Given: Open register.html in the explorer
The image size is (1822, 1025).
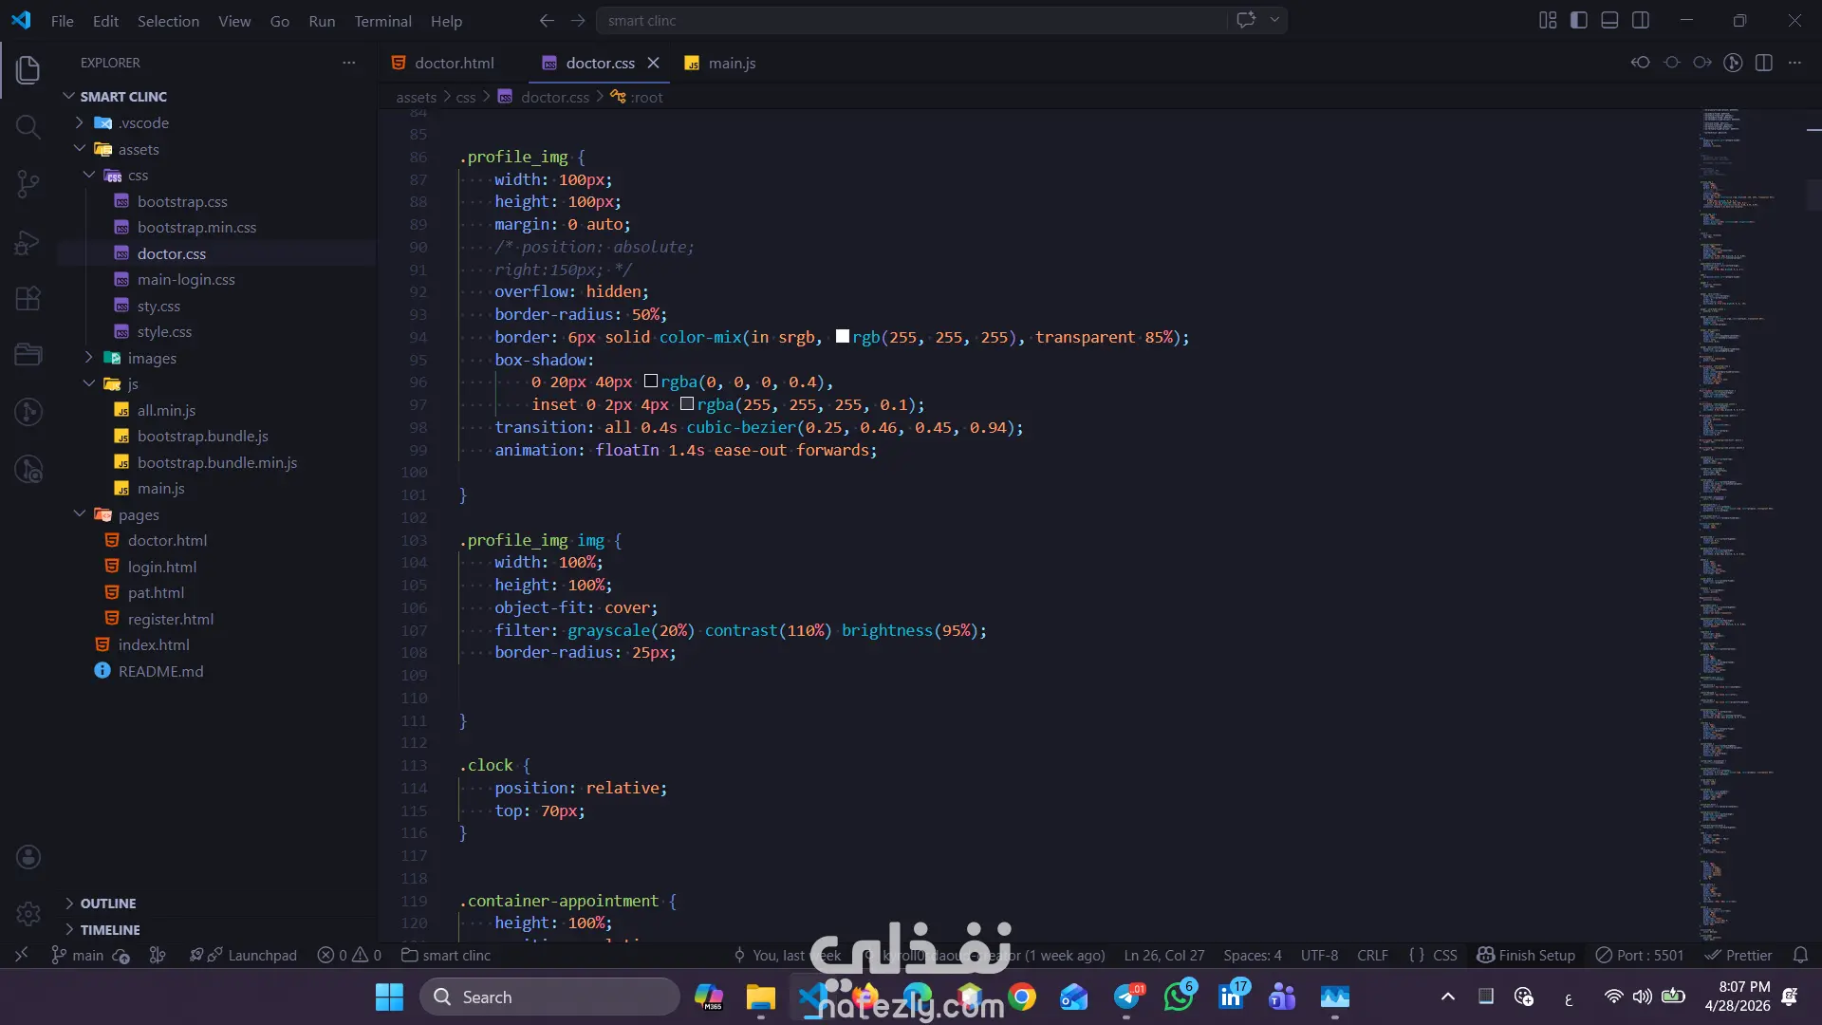Looking at the screenshot, I should coord(170,619).
